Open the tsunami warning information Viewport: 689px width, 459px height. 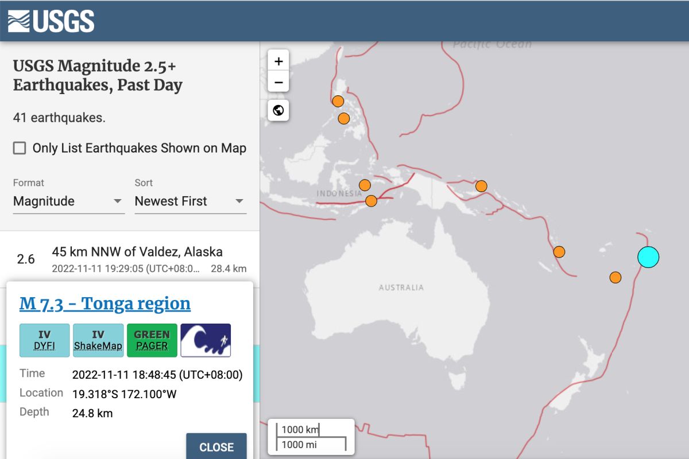pyautogui.click(x=206, y=340)
